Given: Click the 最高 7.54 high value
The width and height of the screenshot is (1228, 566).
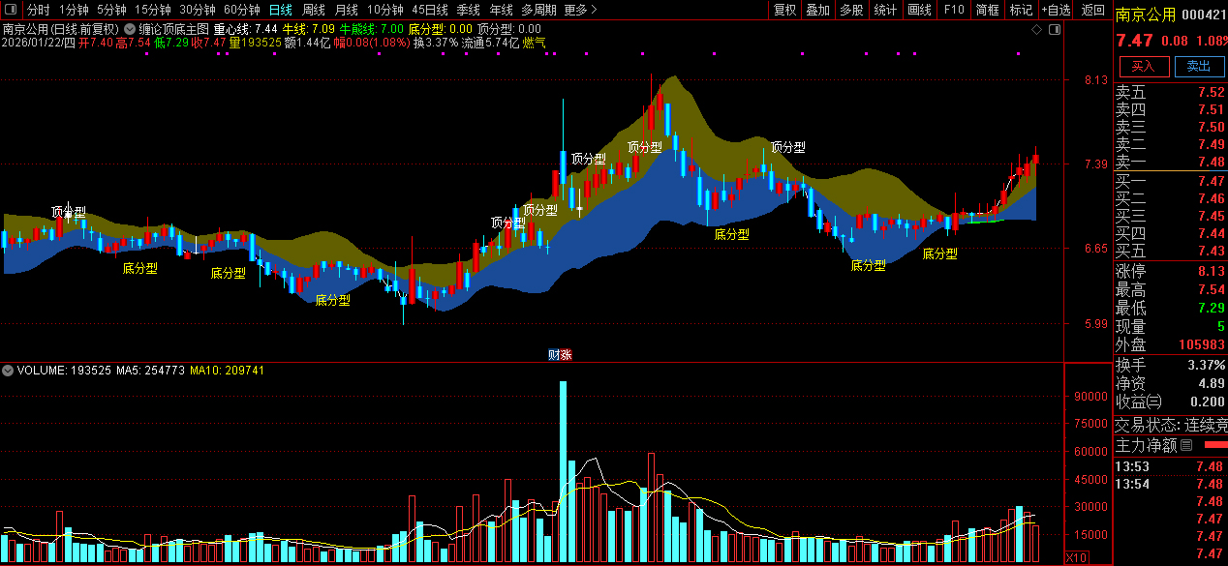Looking at the screenshot, I should tap(1211, 290).
